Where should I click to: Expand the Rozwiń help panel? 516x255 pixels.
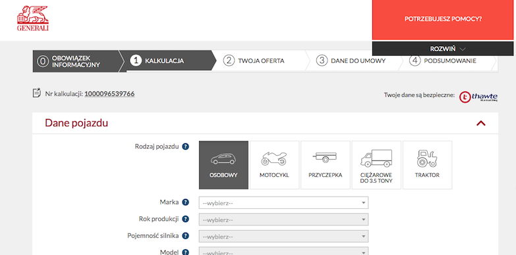pos(443,49)
